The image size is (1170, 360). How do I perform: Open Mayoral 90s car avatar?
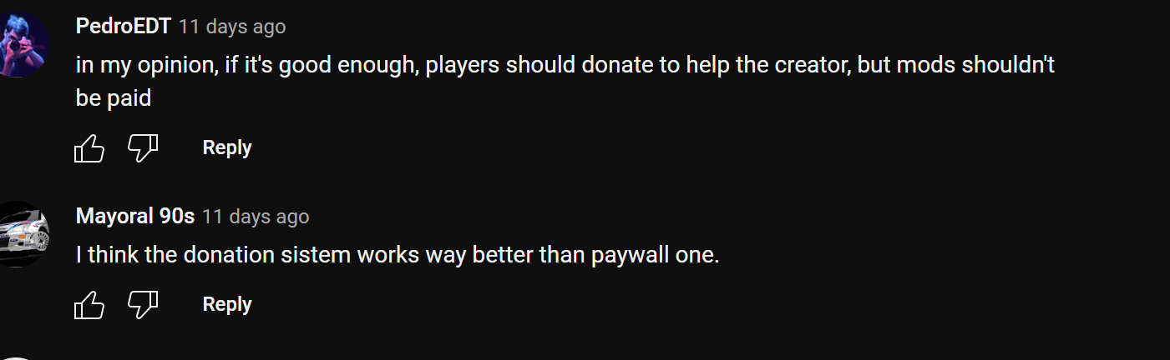20,234
